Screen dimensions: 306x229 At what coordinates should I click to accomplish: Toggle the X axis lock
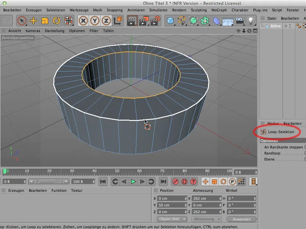point(83,21)
